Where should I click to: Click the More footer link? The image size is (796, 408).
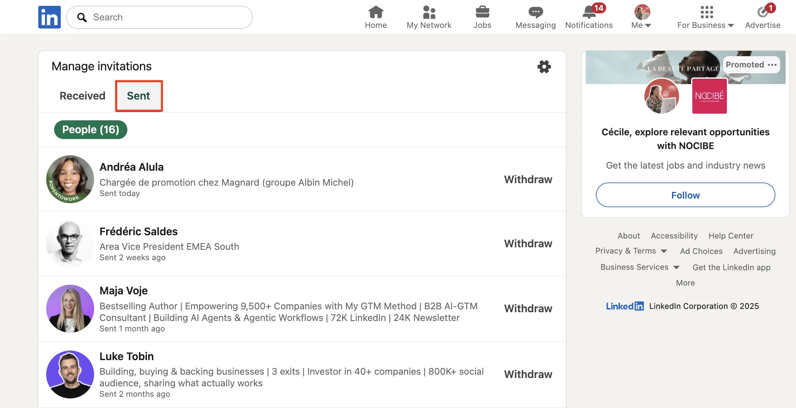click(x=685, y=283)
